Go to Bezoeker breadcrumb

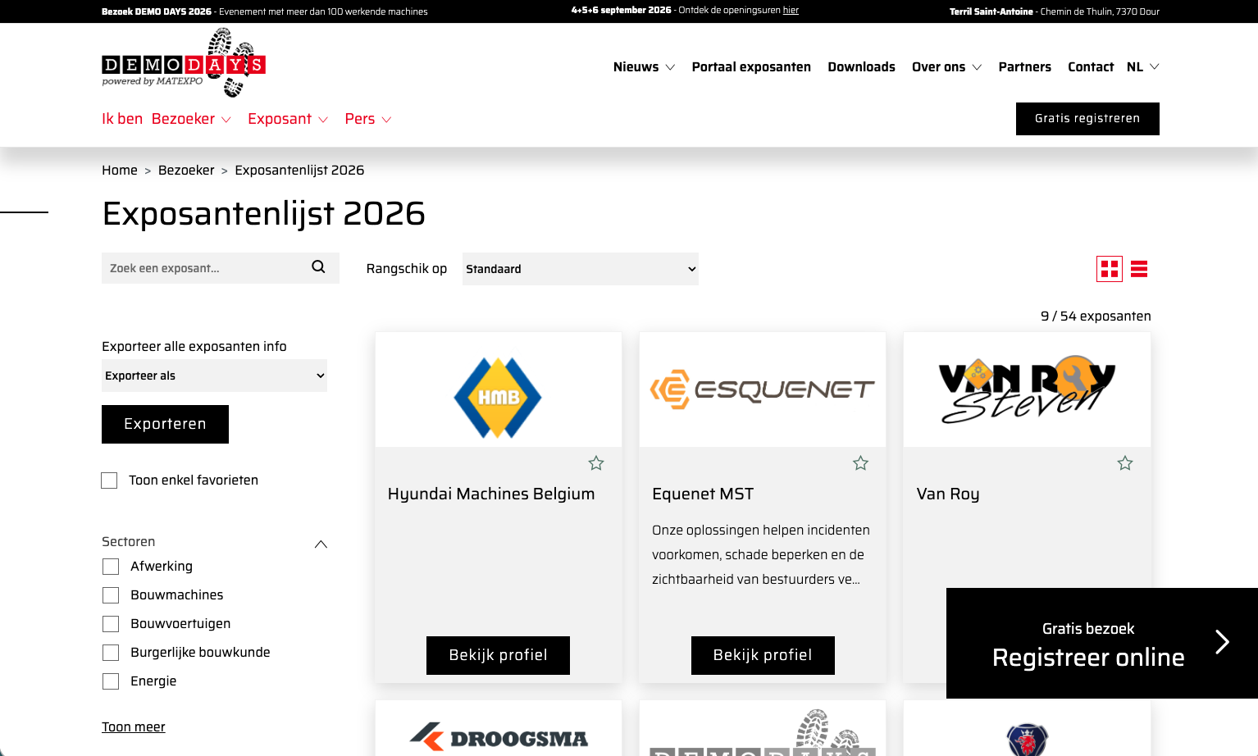186,171
